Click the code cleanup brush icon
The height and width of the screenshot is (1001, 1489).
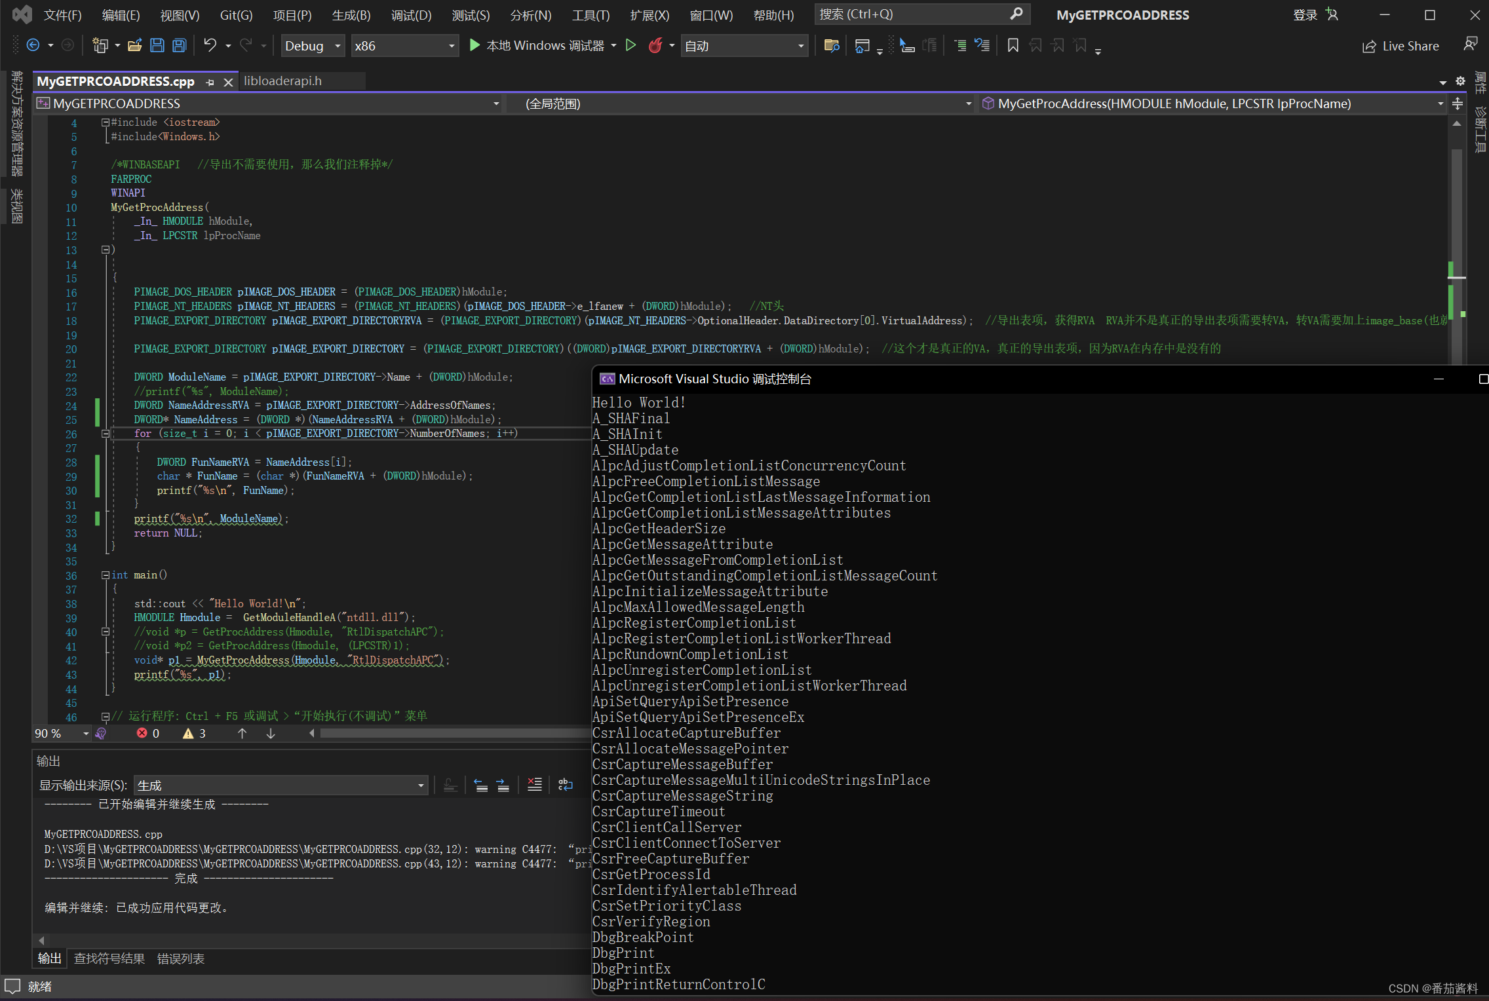101,734
